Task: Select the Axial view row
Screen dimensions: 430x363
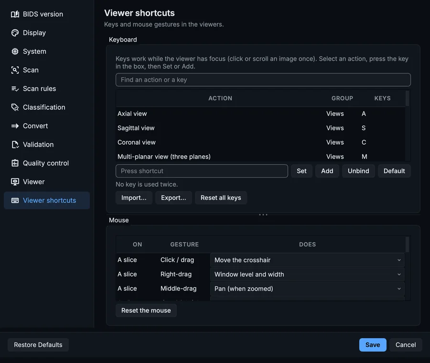Action: tap(260, 114)
